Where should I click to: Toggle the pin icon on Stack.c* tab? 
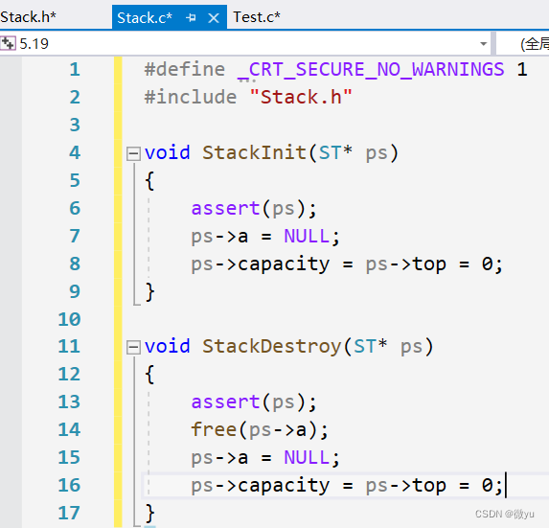192,17
